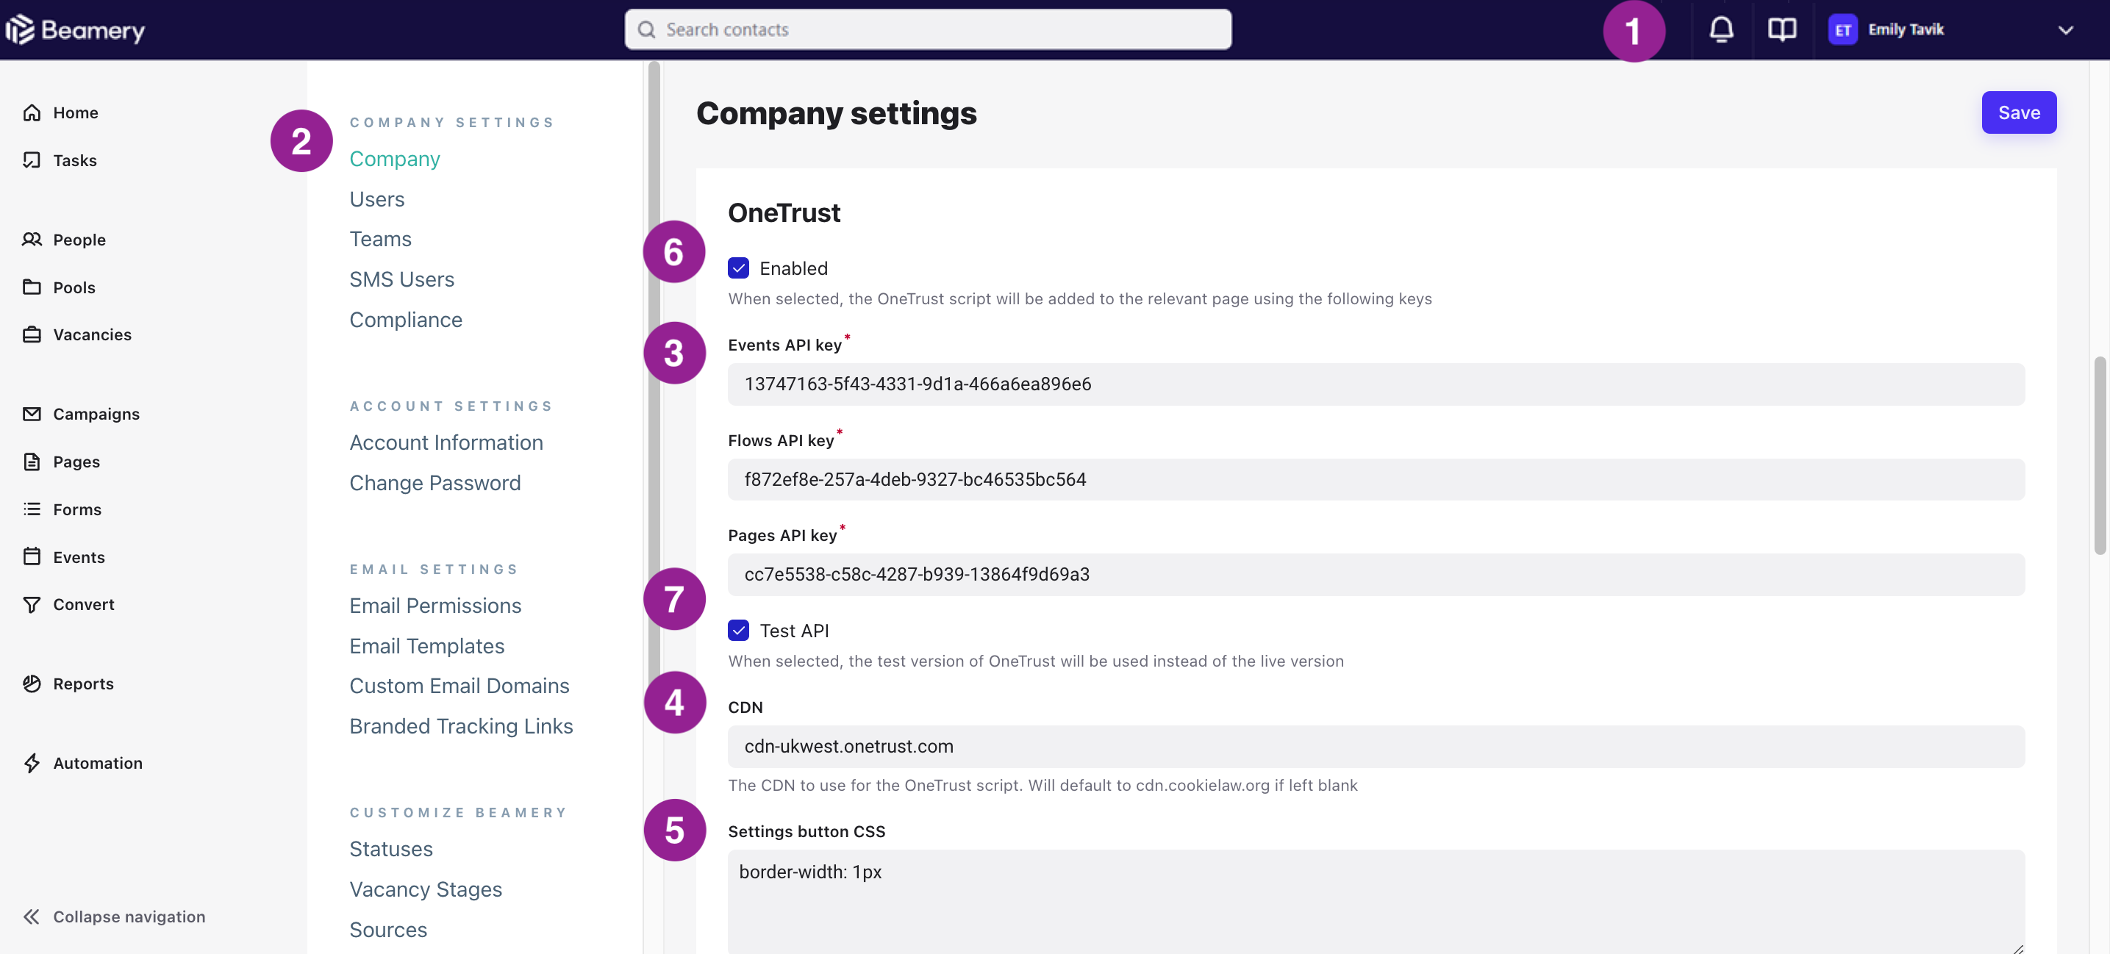Viewport: 2110px width, 954px height.
Task: Toggle the Test API checkbox
Action: 738,630
